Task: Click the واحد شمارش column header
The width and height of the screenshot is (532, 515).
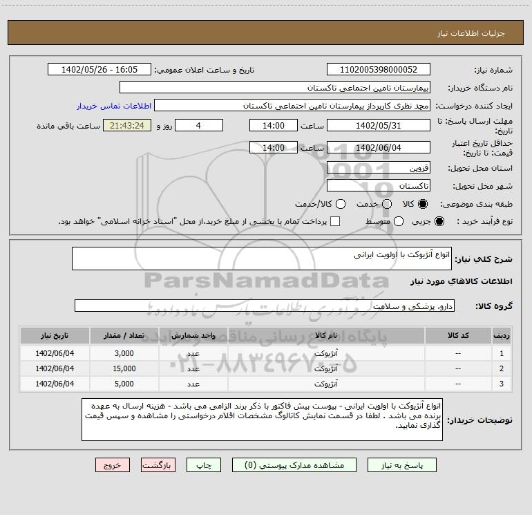Action: (193, 336)
